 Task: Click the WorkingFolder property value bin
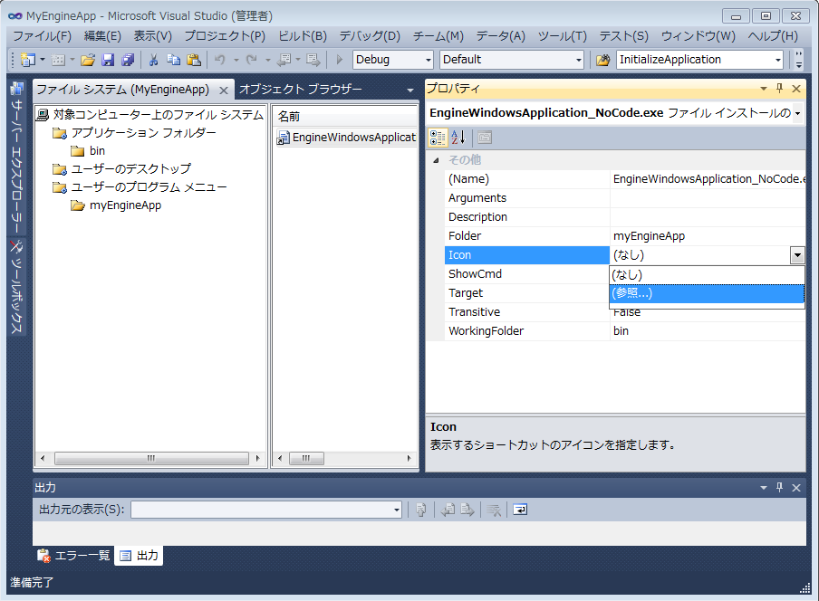[x=708, y=331]
